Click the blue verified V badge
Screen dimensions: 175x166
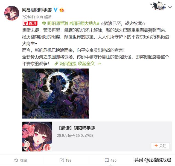click(x=56, y=10)
